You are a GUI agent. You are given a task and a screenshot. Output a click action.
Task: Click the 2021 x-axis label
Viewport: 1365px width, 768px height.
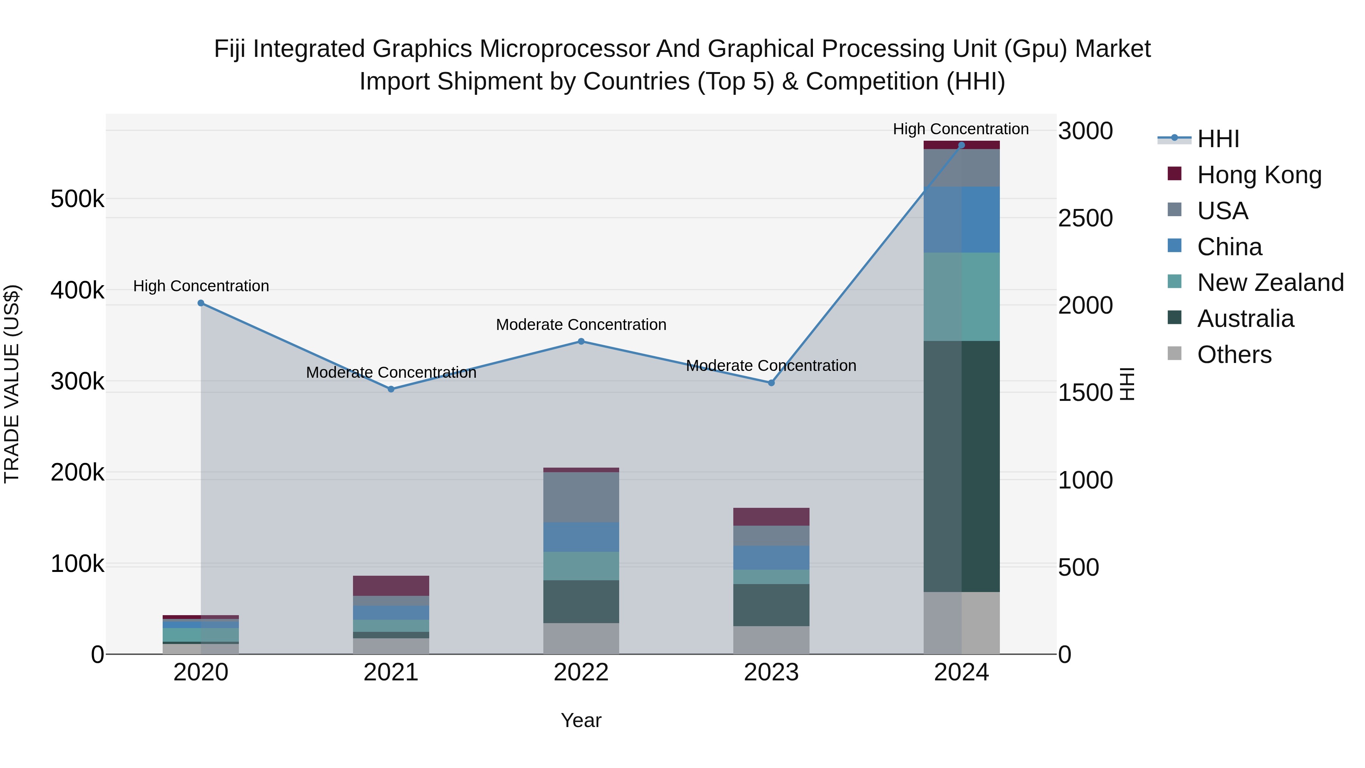tap(391, 672)
